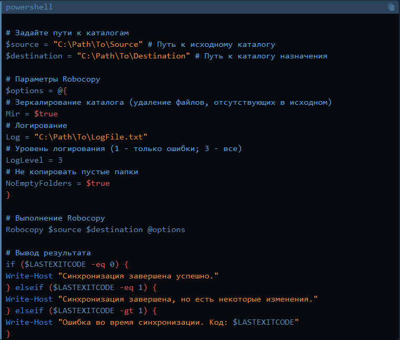Image resolution: width=400 pixels, height=340 pixels.
Task: Copy the code with the clipboard icon
Action: point(391,7)
